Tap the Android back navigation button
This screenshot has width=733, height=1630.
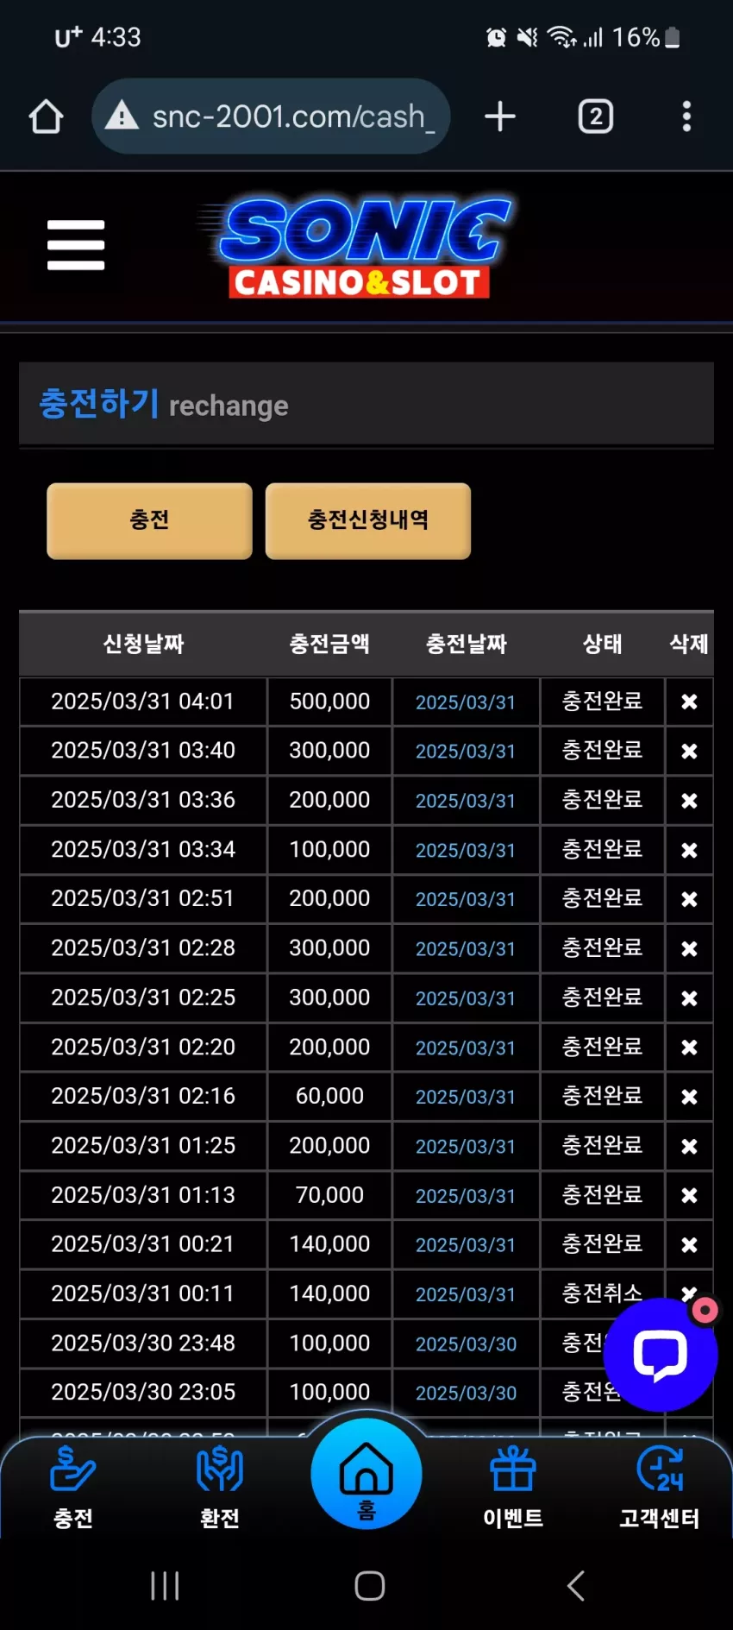576,1585
